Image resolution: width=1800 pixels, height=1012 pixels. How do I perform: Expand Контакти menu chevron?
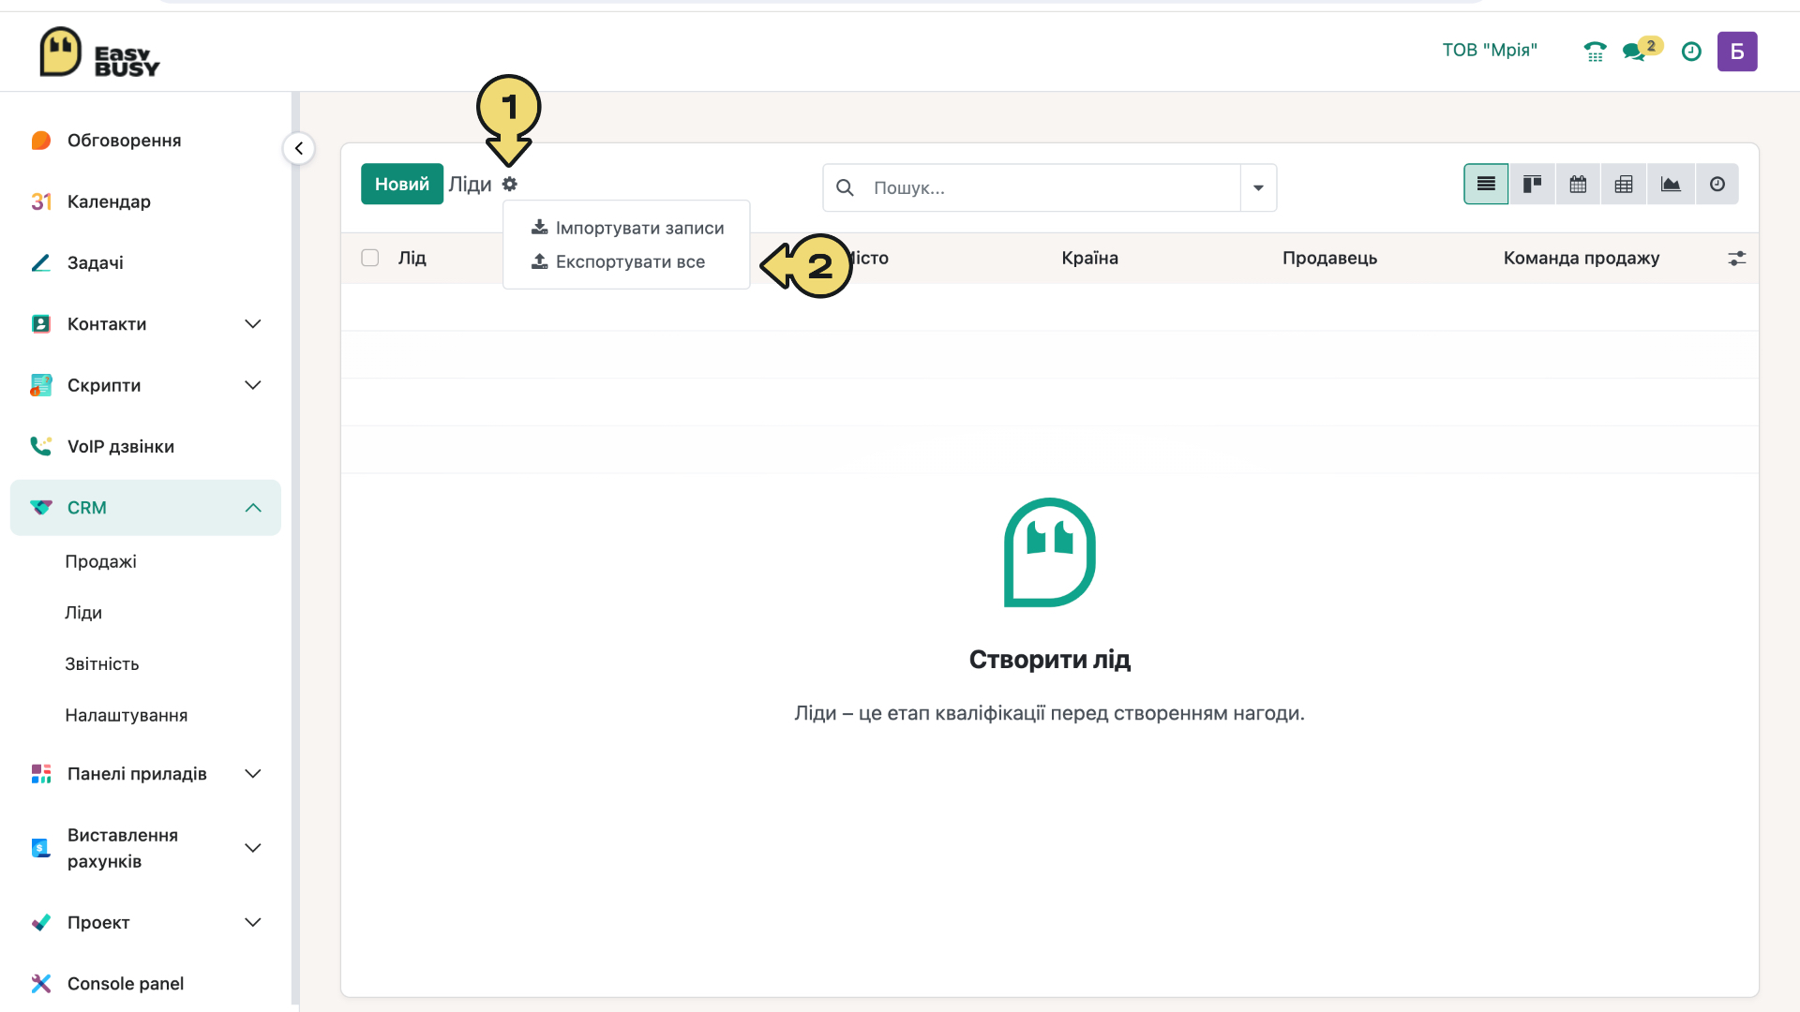pos(253,324)
